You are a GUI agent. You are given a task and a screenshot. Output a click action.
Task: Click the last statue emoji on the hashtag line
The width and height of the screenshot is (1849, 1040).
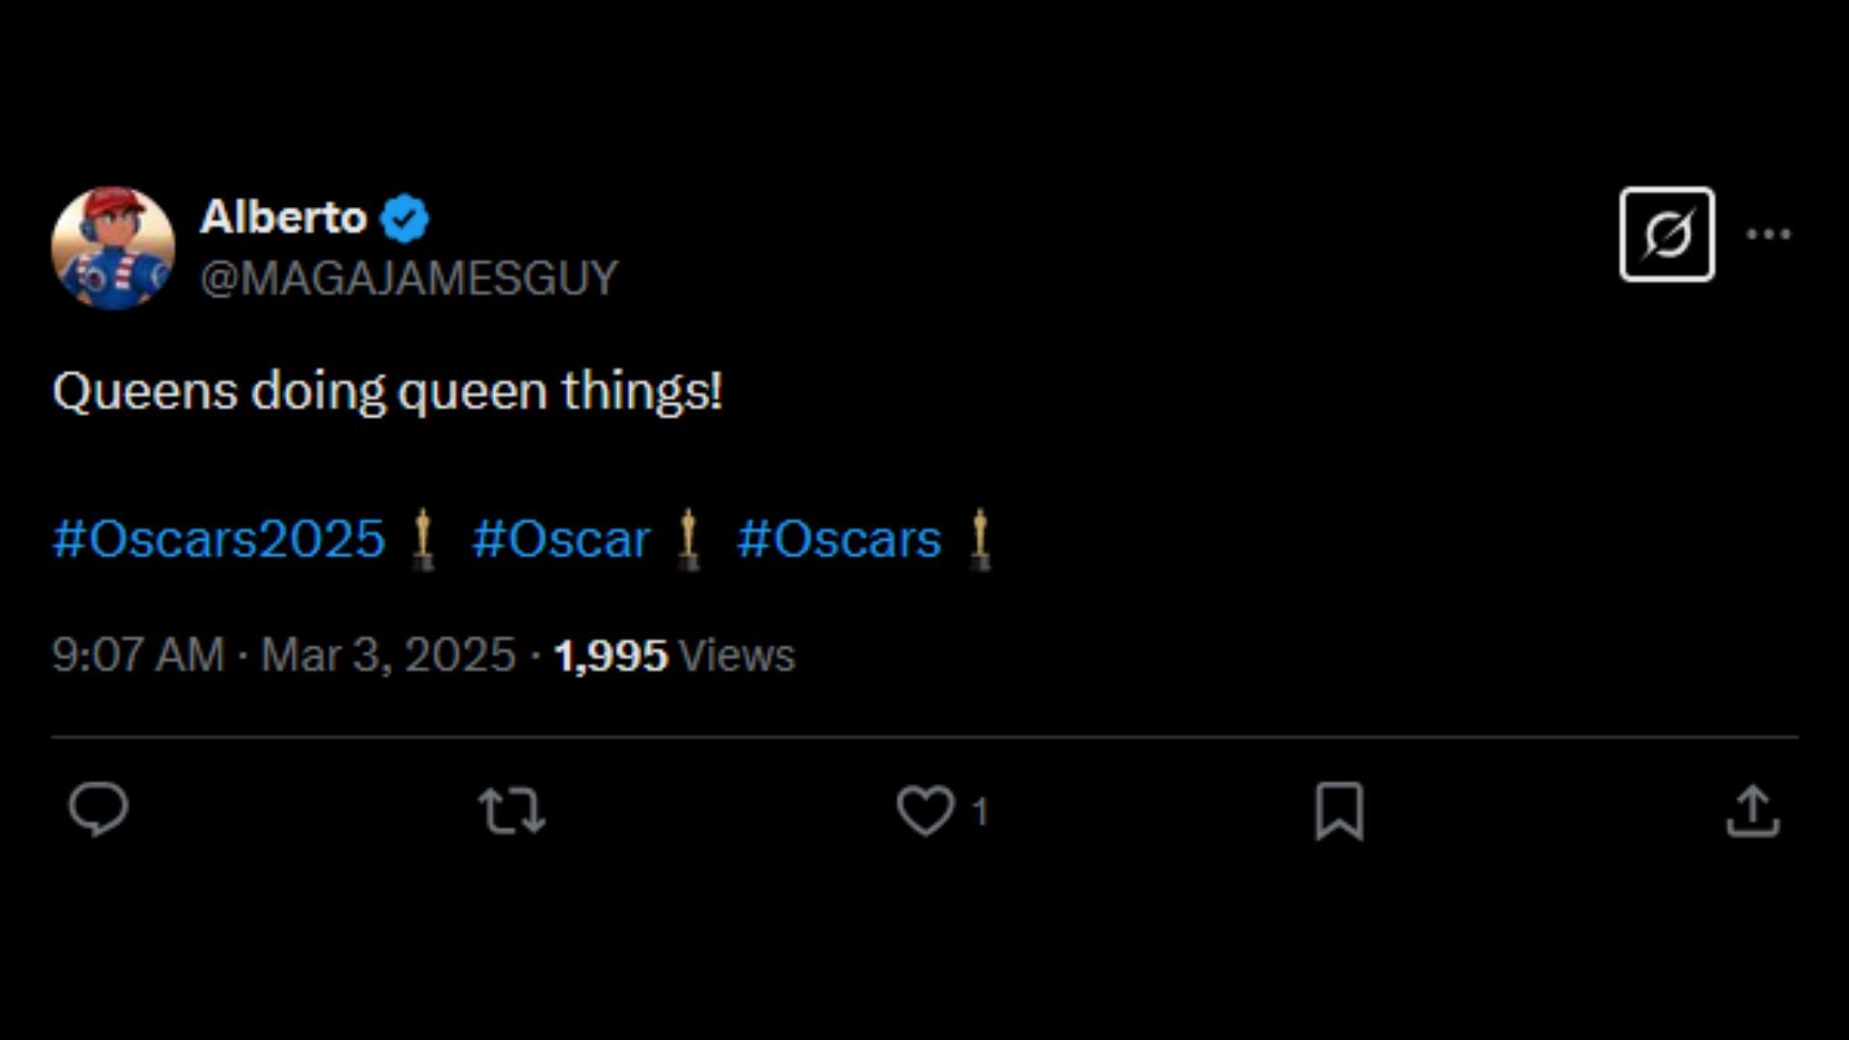pyautogui.click(x=979, y=539)
